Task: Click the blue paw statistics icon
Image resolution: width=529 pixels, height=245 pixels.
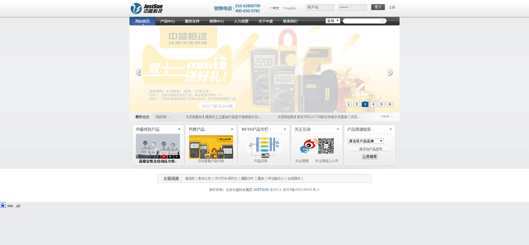Action: tap(3, 205)
